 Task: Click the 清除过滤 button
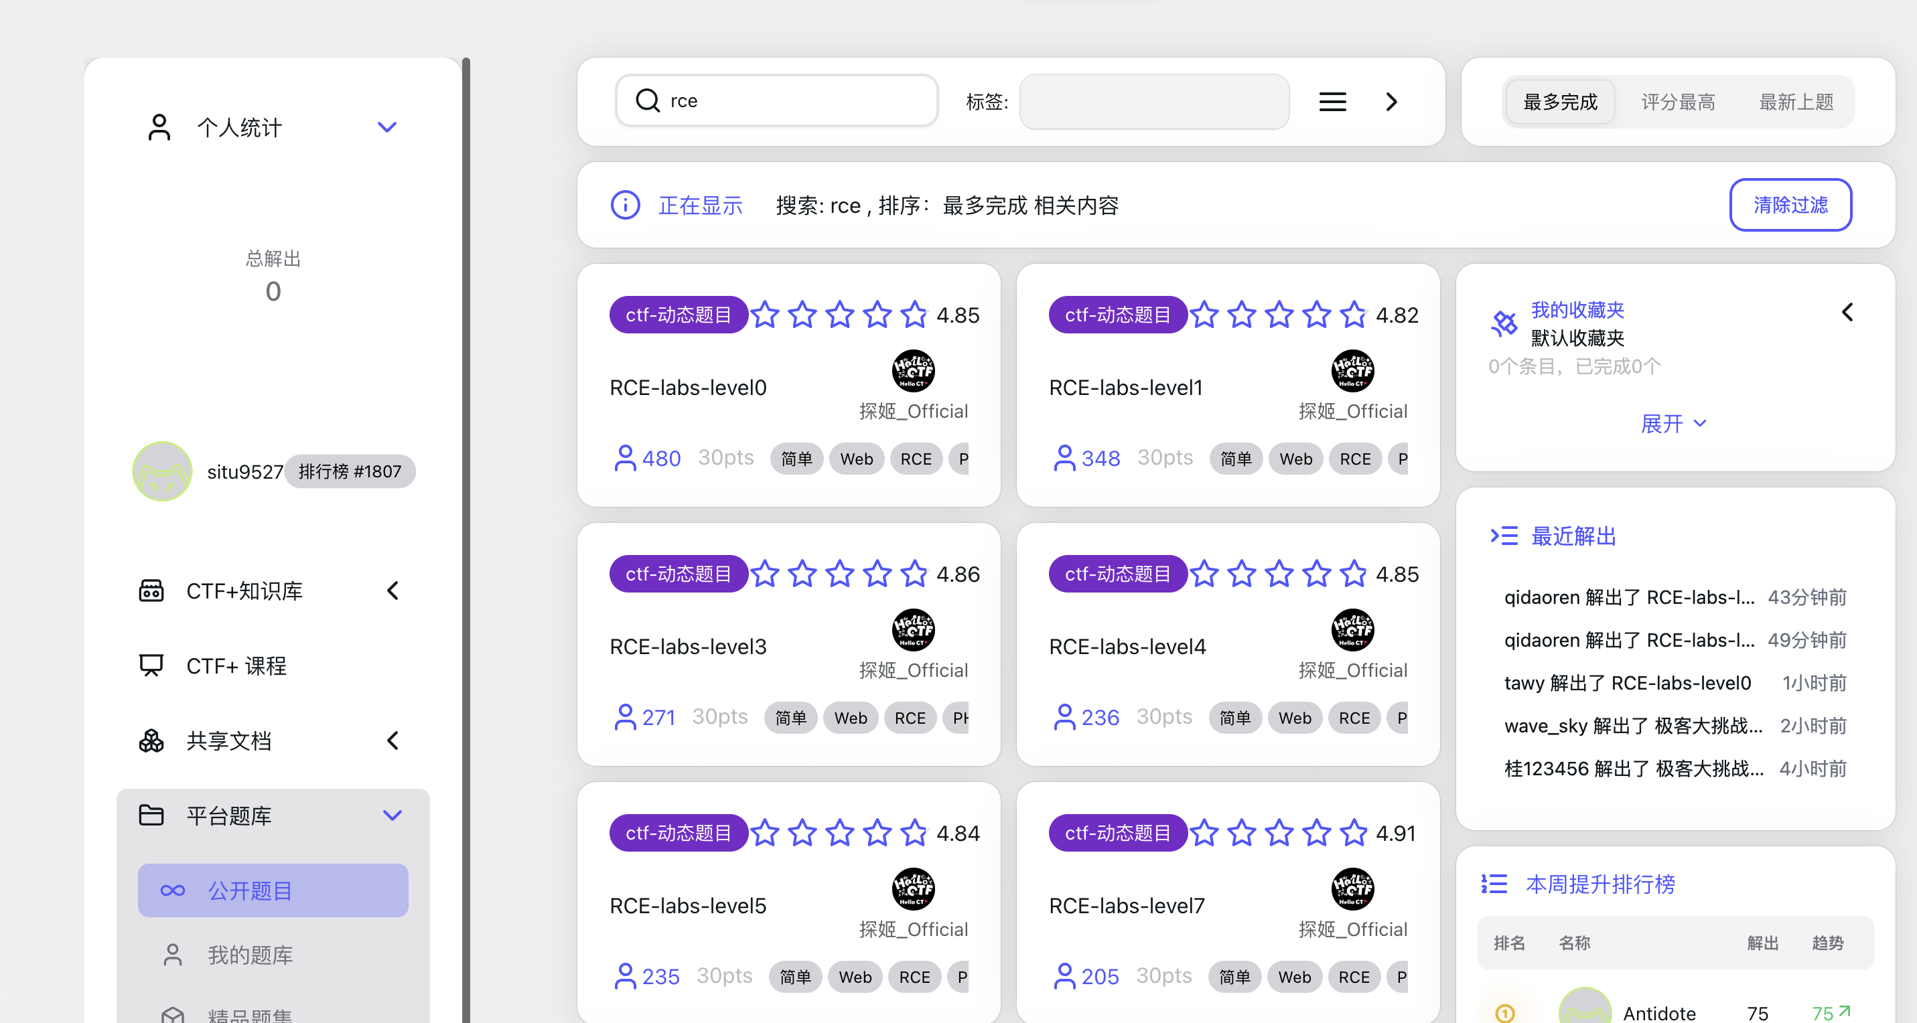[1790, 205]
